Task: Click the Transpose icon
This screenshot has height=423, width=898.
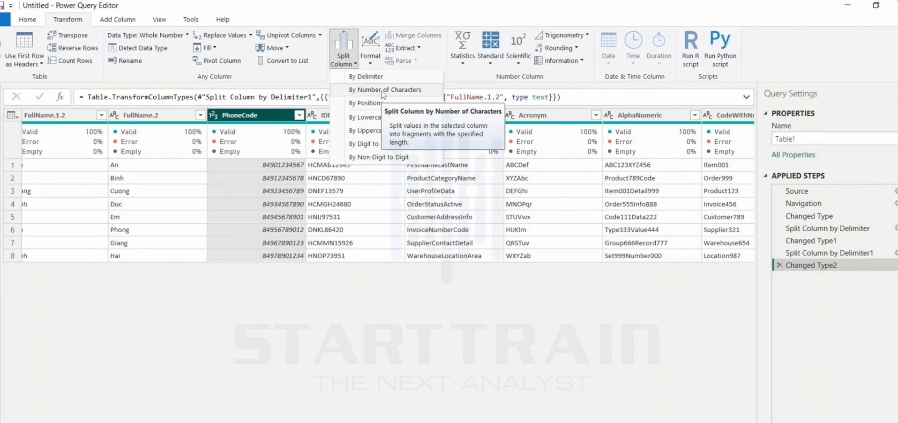Action: (x=52, y=35)
